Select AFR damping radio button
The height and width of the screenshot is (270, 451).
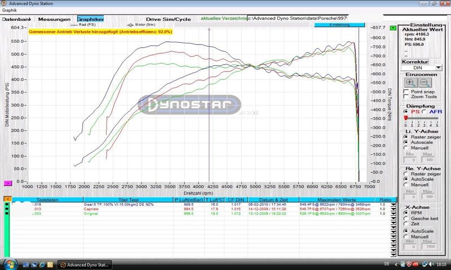[424, 111]
